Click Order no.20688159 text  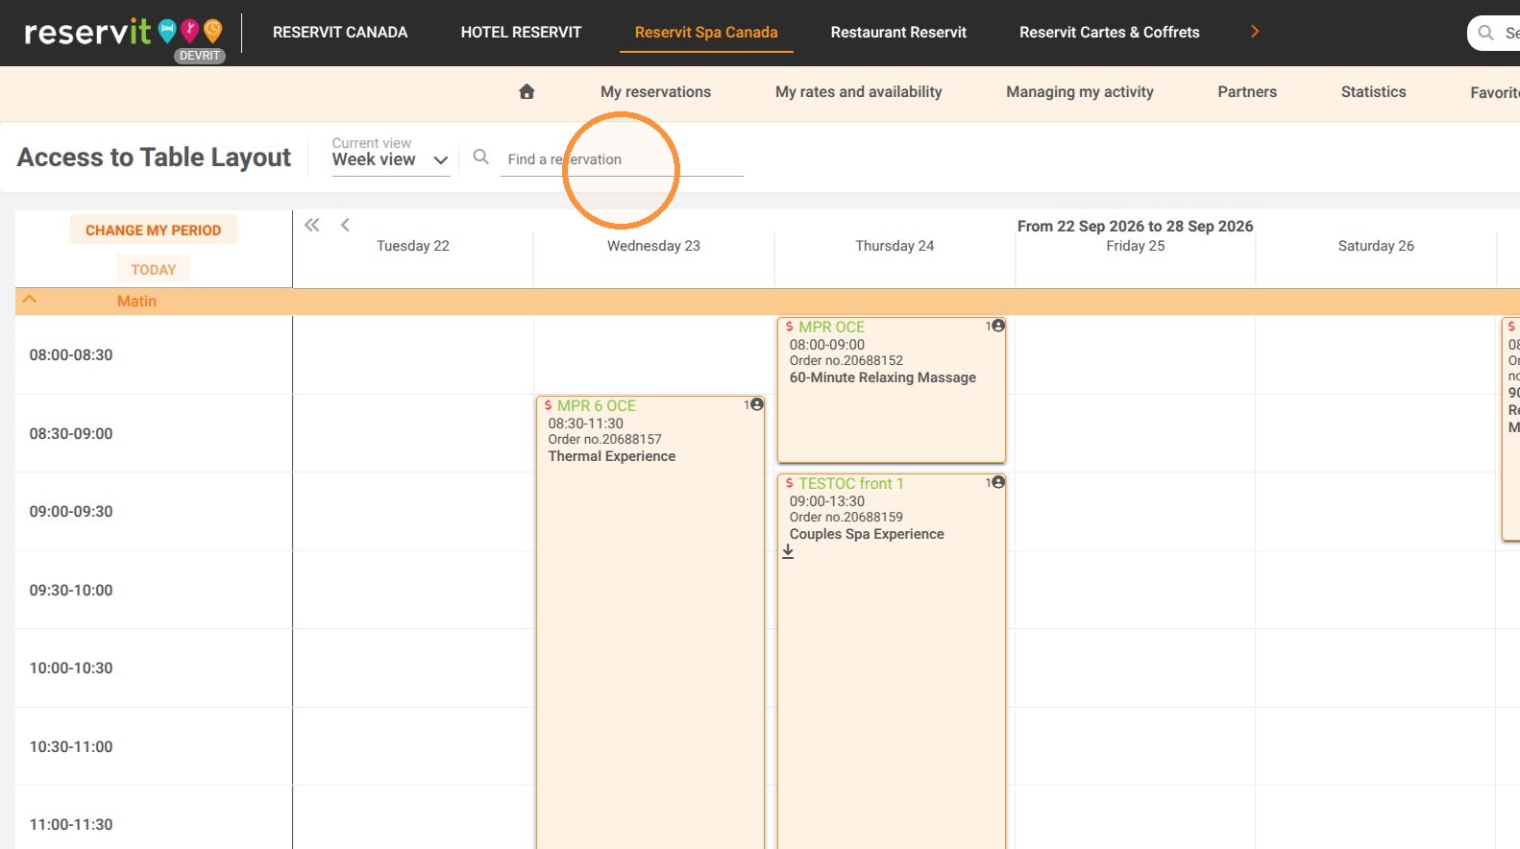click(846, 517)
